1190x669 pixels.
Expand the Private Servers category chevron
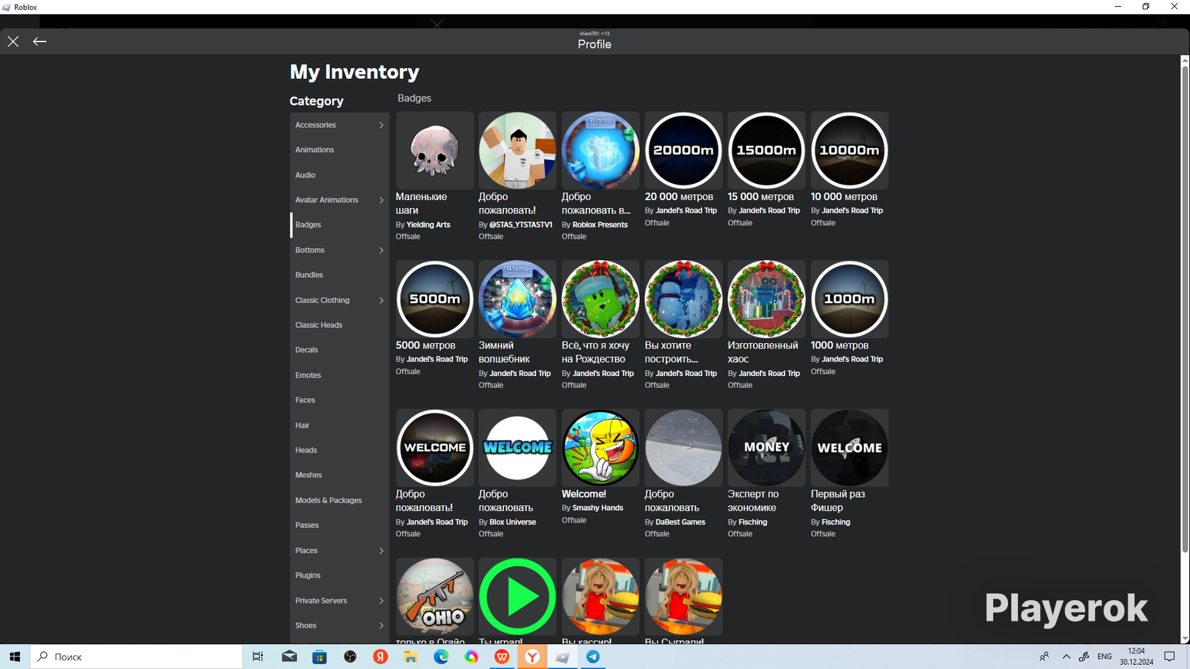(x=381, y=601)
